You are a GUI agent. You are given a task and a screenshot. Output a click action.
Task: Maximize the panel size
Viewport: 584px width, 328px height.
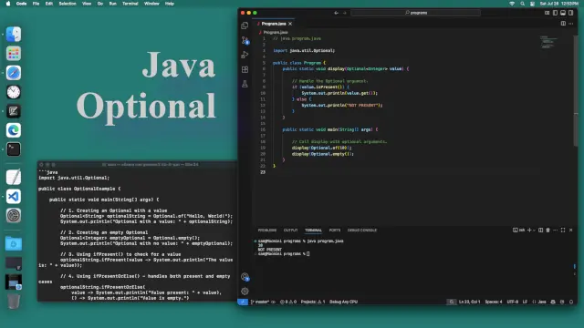click(563, 231)
